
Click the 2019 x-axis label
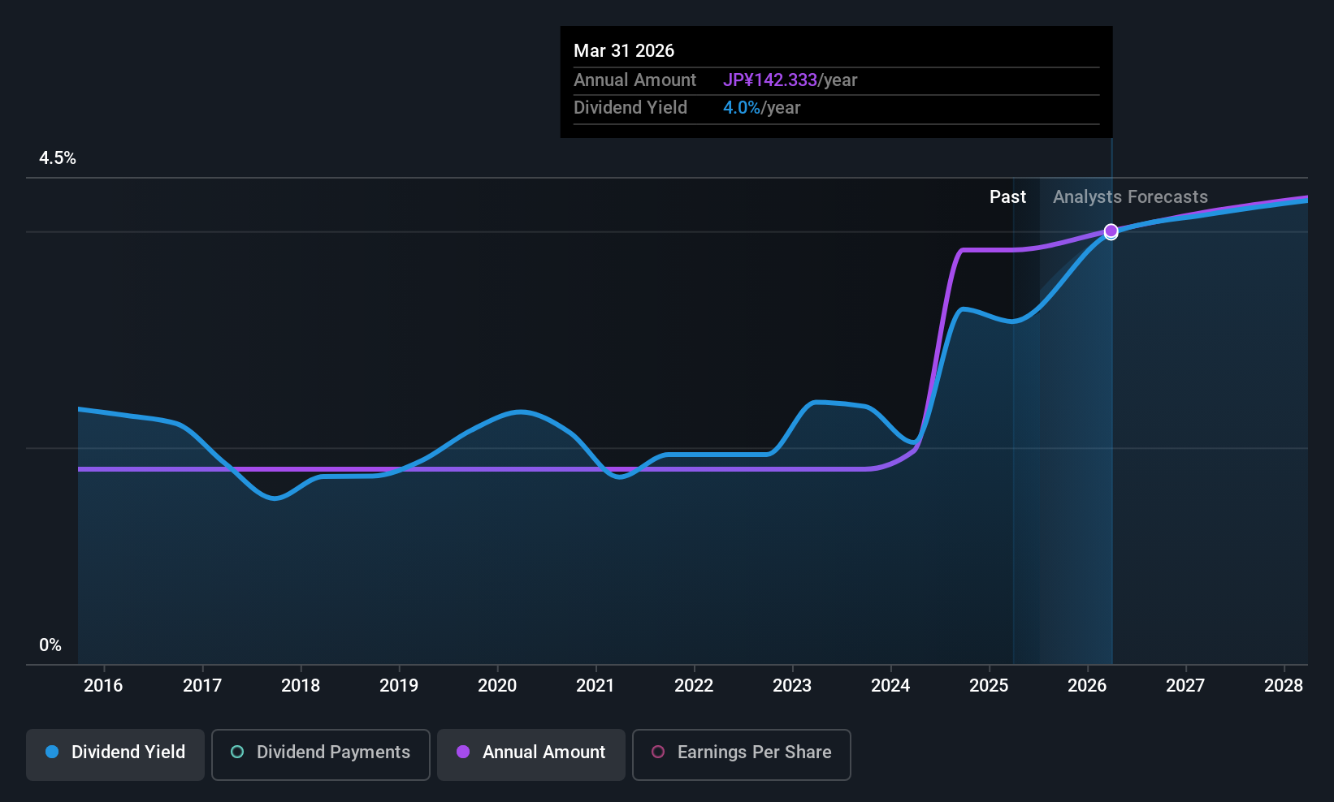[x=399, y=686]
